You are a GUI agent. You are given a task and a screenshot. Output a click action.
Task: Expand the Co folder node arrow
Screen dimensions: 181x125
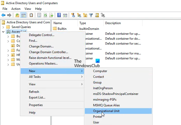[8, 41]
